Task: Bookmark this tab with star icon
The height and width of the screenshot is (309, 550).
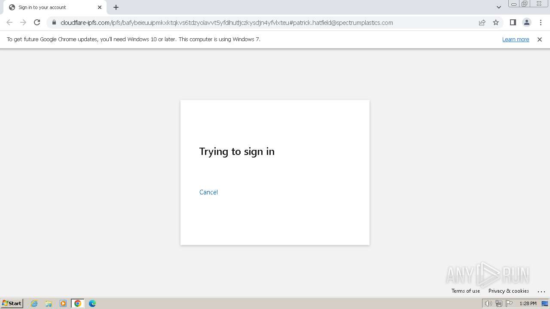Action: (496, 22)
